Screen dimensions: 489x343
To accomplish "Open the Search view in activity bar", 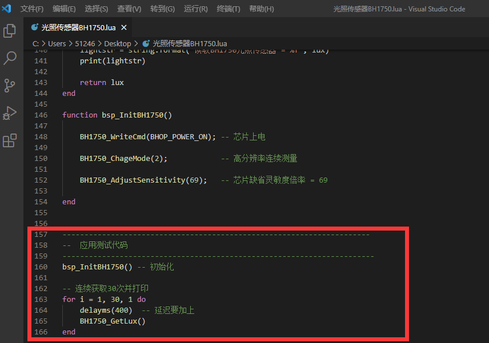I will (10, 58).
